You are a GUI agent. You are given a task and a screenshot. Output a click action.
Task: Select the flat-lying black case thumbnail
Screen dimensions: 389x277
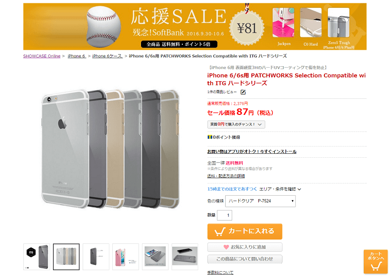coord(185,257)
